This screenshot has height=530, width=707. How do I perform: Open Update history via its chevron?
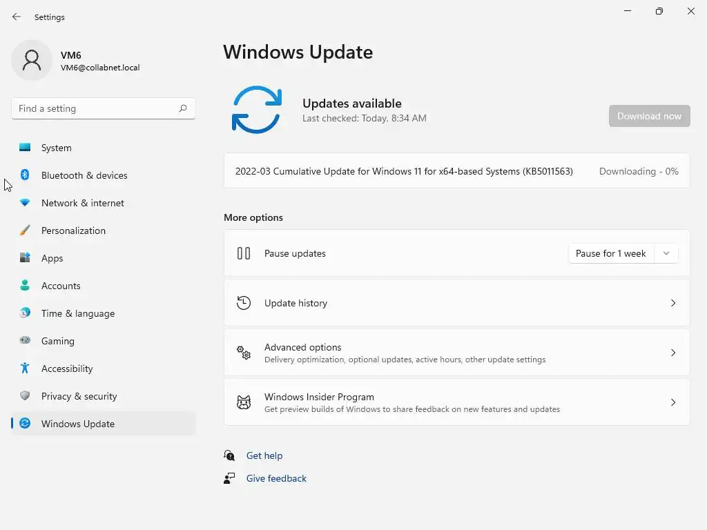pos(673,303)
